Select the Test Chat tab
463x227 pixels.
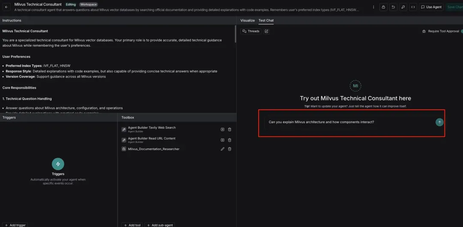[x=266, y=21]
